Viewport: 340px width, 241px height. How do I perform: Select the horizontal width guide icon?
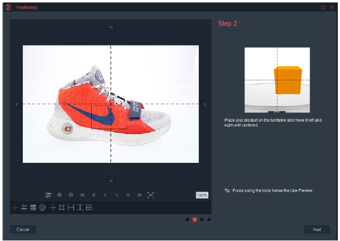71,208
